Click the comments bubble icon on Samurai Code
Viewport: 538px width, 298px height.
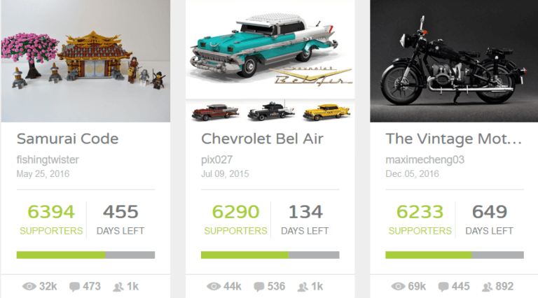tap(74, 286)
